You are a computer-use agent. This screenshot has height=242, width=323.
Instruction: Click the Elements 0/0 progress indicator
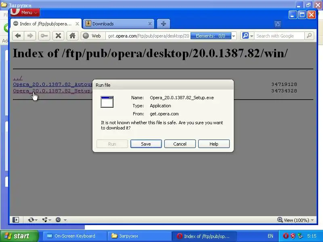point(211,36)
